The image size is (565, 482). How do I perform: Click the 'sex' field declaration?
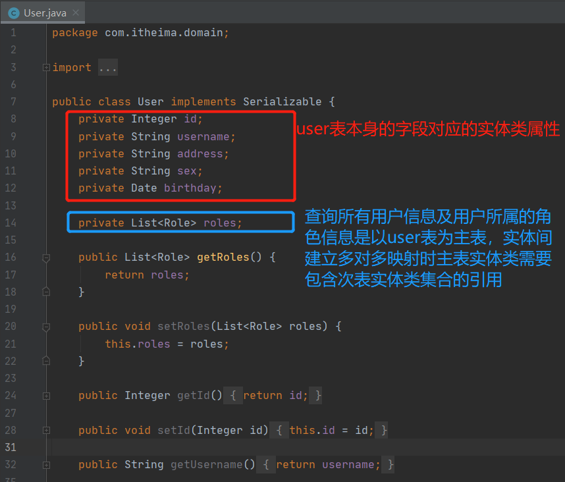(186, 171)
